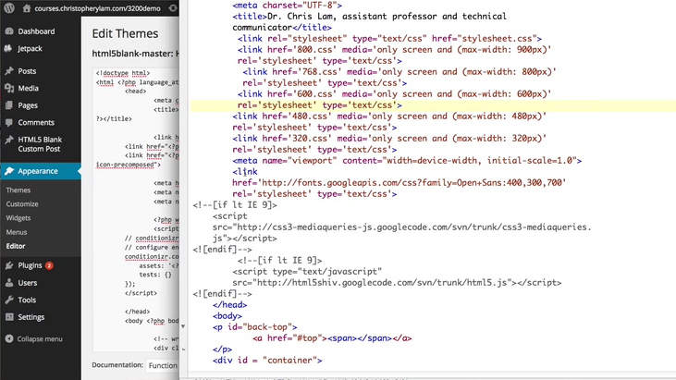
Task: Click the Collapse menu arrow icon
Action: click(x=9, y=338)
